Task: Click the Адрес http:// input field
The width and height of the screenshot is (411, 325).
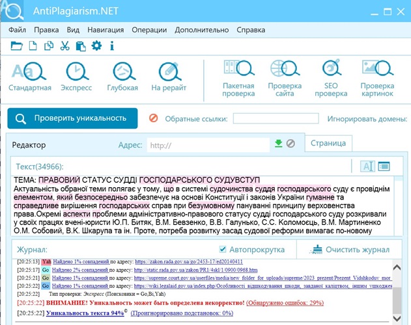Action: (208, 145)
